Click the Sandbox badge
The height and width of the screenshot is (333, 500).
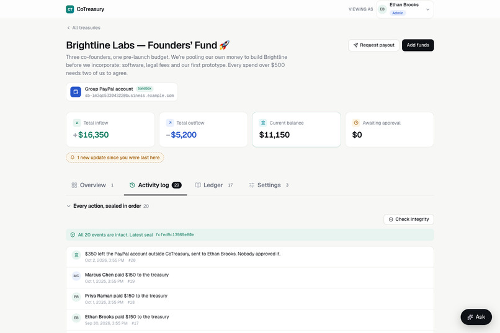(x=145, y=89)
